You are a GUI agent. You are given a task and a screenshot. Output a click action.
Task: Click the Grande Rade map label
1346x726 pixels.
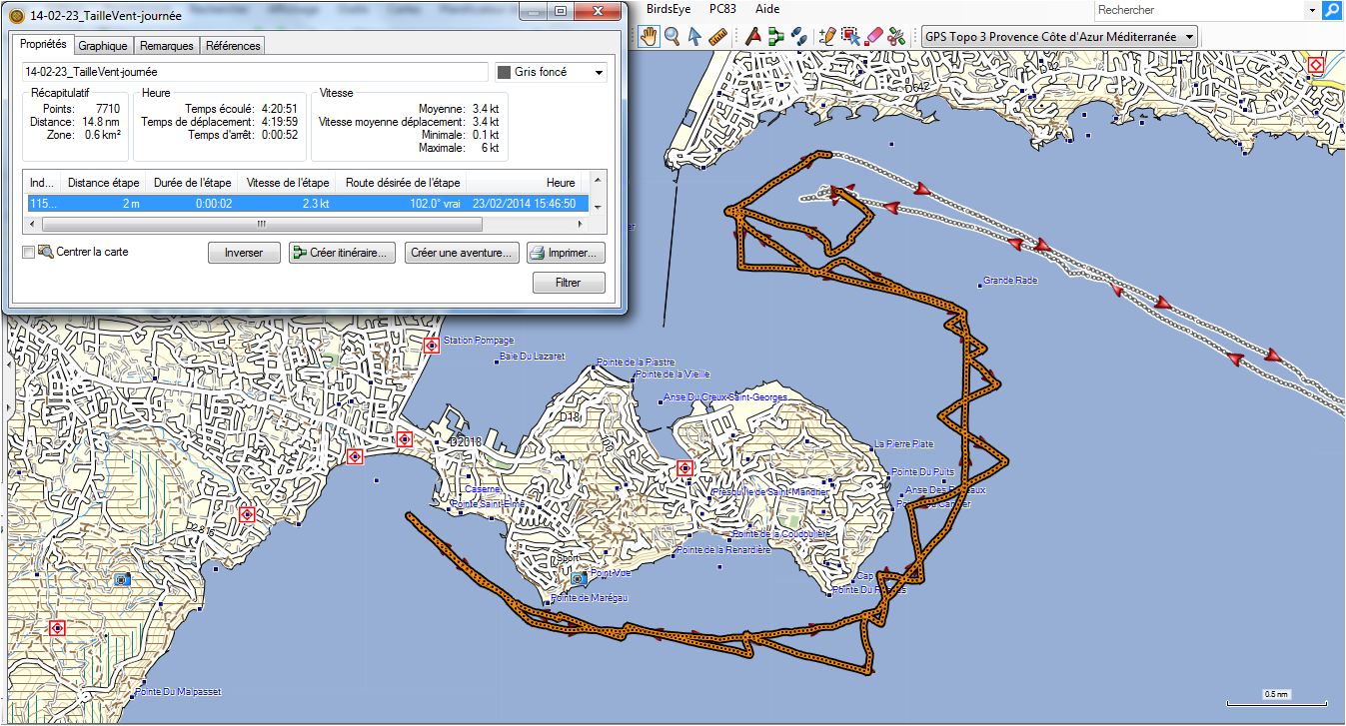click(1010, 281)
